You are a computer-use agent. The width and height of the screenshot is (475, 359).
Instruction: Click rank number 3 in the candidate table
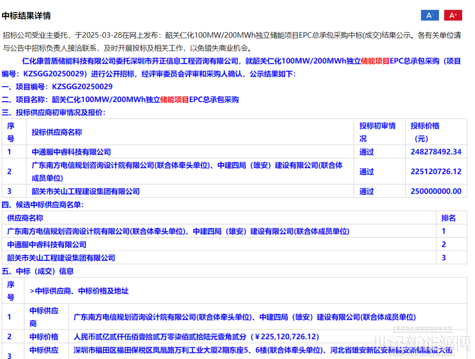(x=444, y=258)
